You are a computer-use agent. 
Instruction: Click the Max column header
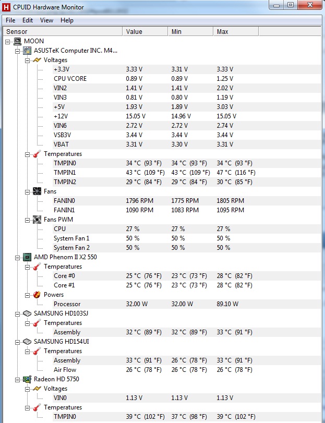(x=236, y=32)
